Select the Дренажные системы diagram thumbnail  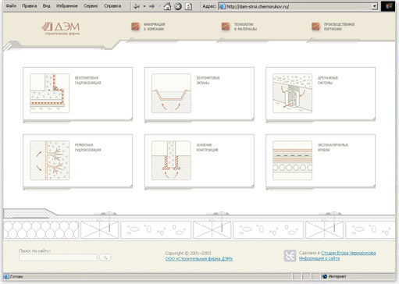point(292,93)
